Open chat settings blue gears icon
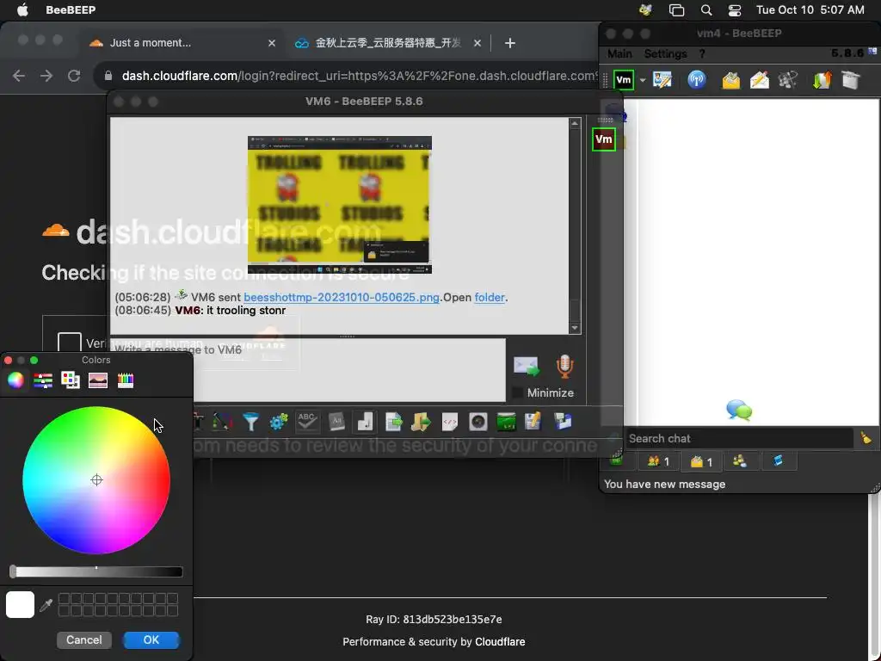Image resolution: width=881 pixels, height=661 pixels. point(279,422)
